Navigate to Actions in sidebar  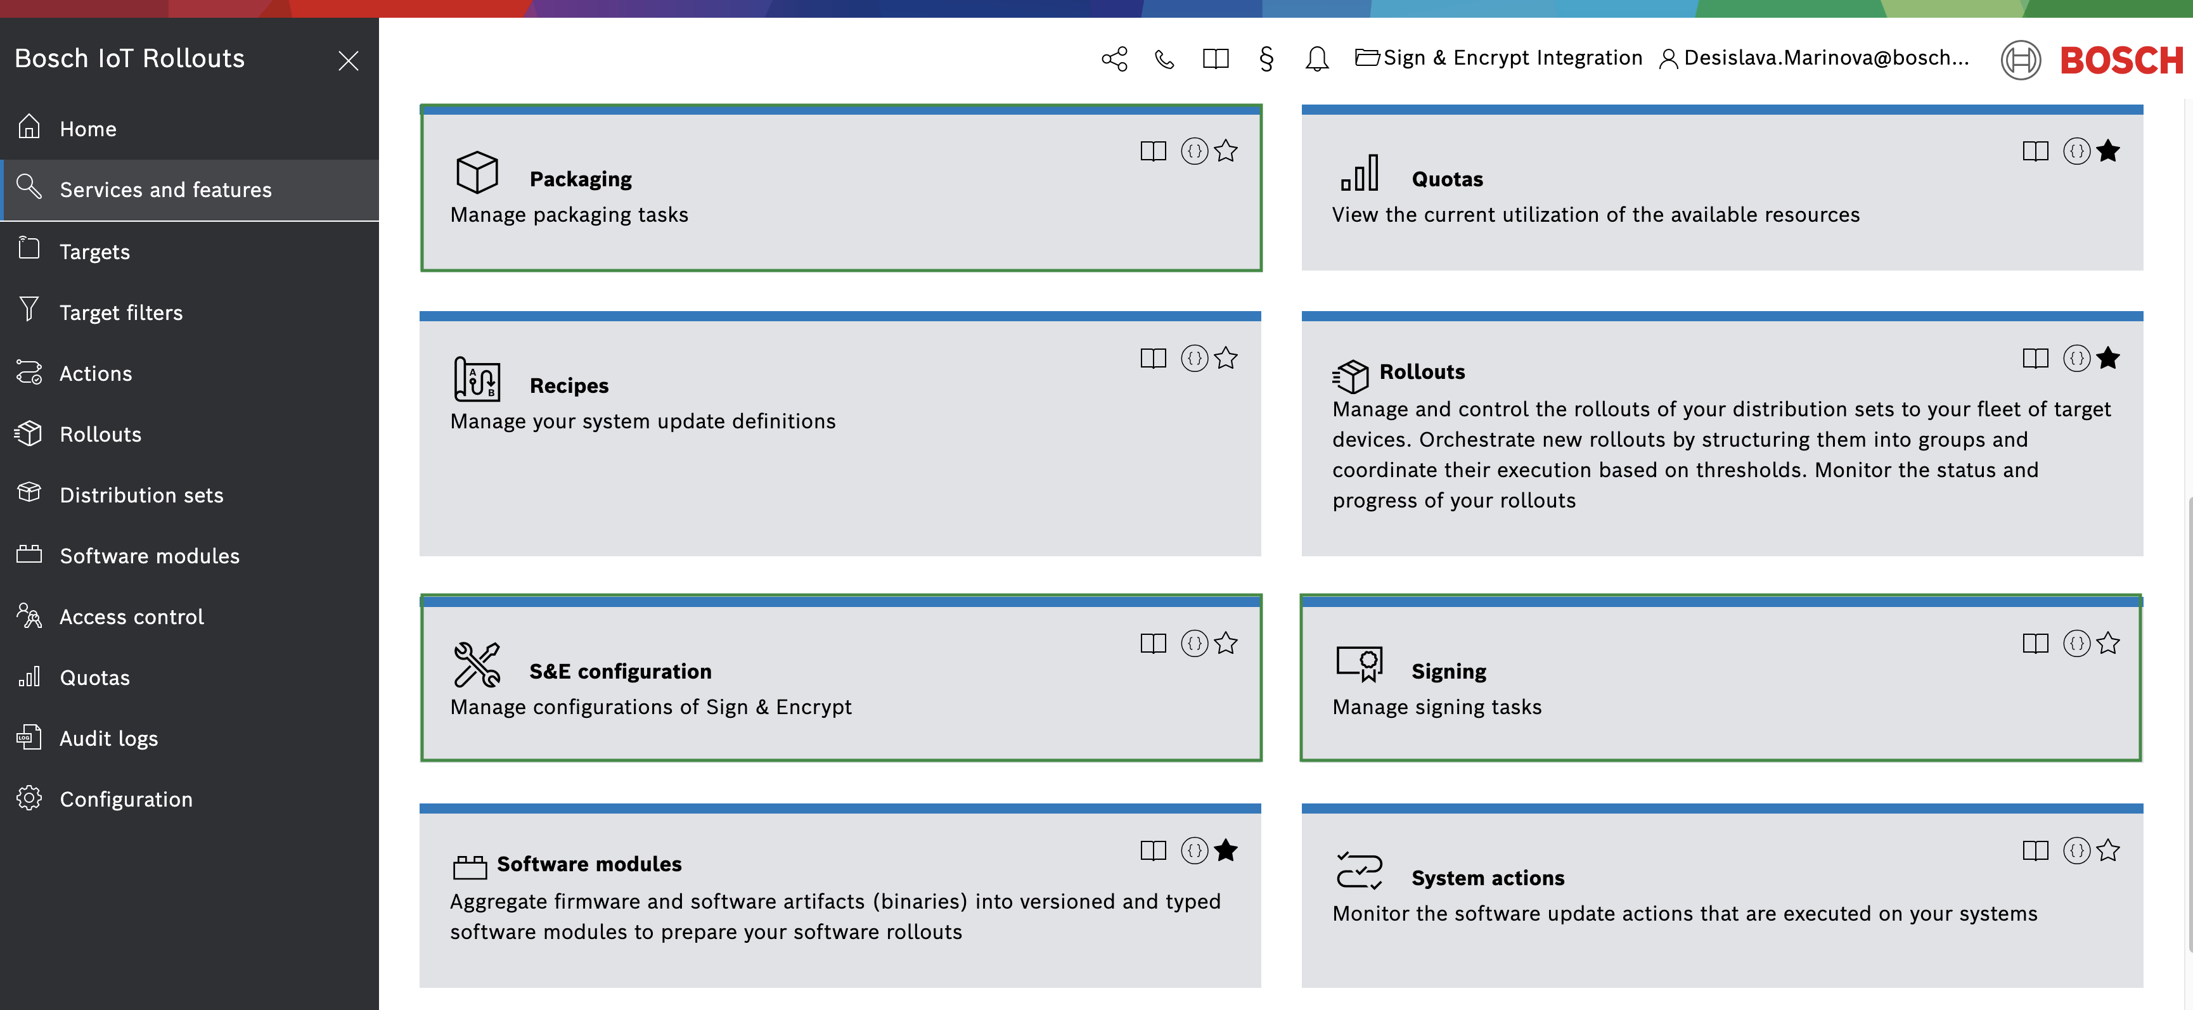point(189,373)
